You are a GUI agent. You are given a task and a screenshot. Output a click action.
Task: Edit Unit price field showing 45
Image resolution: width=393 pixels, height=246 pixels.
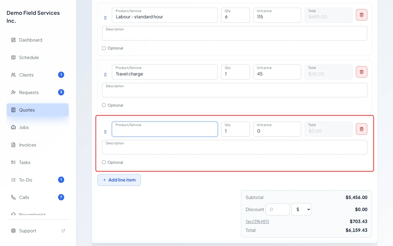point(277,72)
